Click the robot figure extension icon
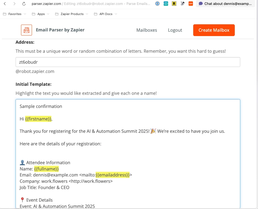The image size is (258, 209). (x=182, y=4)
